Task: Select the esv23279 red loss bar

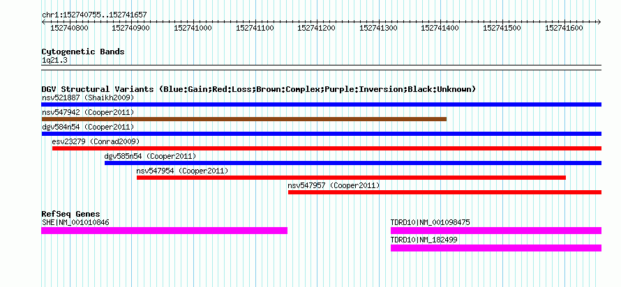Action: 327,148
